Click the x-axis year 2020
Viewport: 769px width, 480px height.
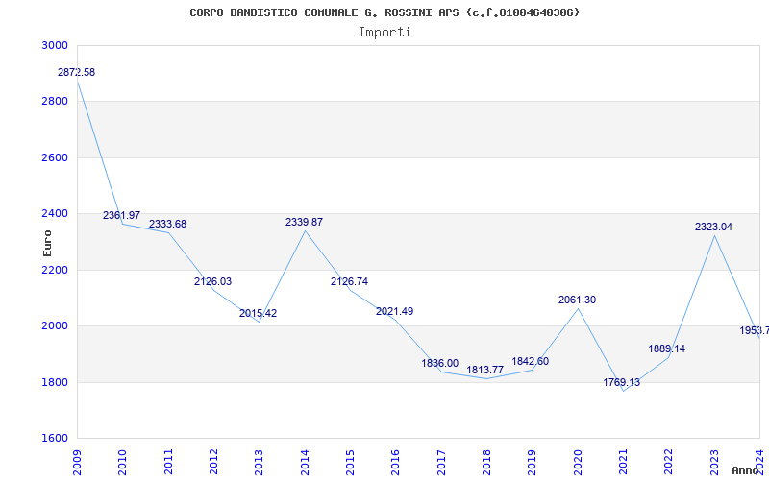click(x=578, y=462)
